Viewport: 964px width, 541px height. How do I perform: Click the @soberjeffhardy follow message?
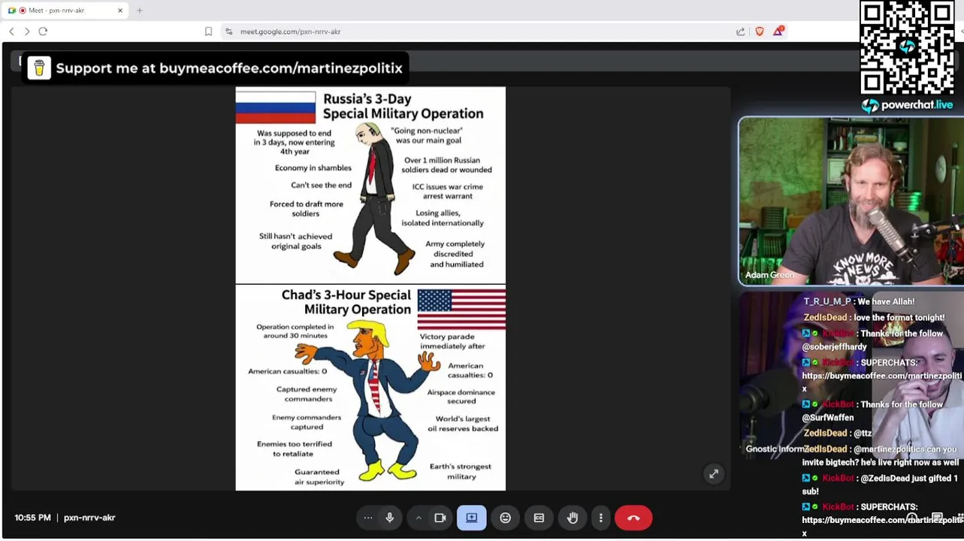pyautogui.click(x=872, y=340)
